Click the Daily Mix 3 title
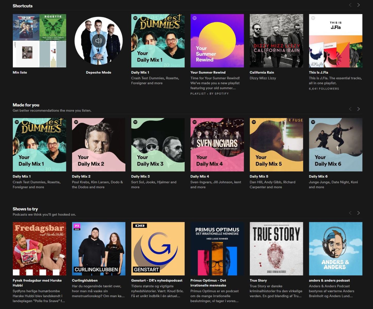This screenshot has height=309, width=373. [x=140, y=176]
